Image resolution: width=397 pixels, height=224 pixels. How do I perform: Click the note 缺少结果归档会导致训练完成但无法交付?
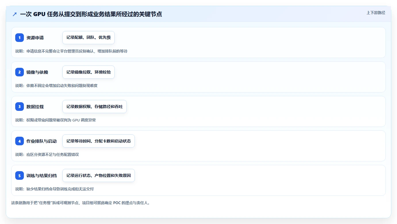(55, 189)
